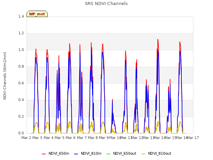This screenshot has height=160, width=213.
Task: Click the Mar 7 x-axis date label
Action: tap(82, 138)
